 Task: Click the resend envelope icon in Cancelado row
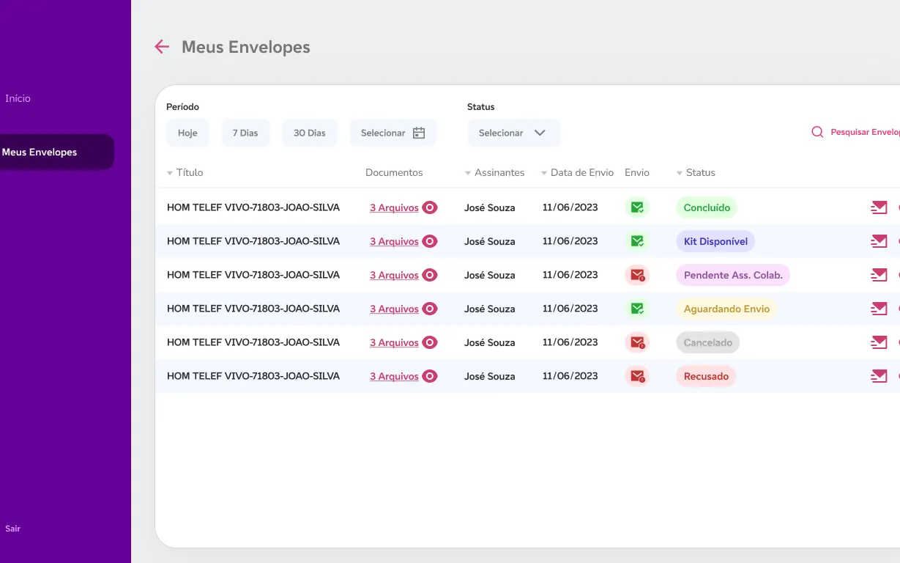click(879, 342)
